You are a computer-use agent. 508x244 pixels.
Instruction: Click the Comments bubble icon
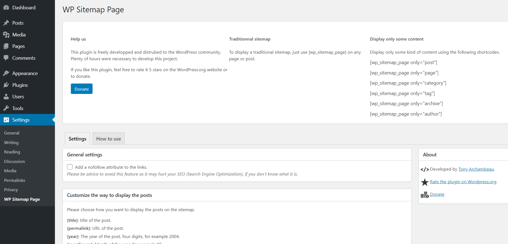click(x=6, y=58)
